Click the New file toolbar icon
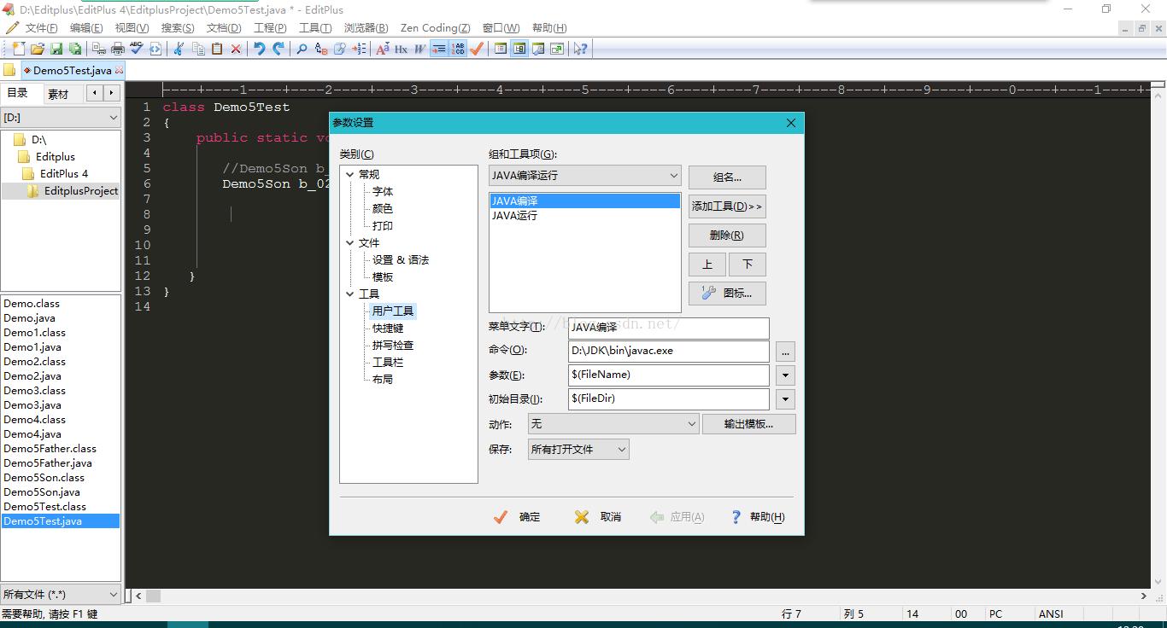 coord(19,49)
